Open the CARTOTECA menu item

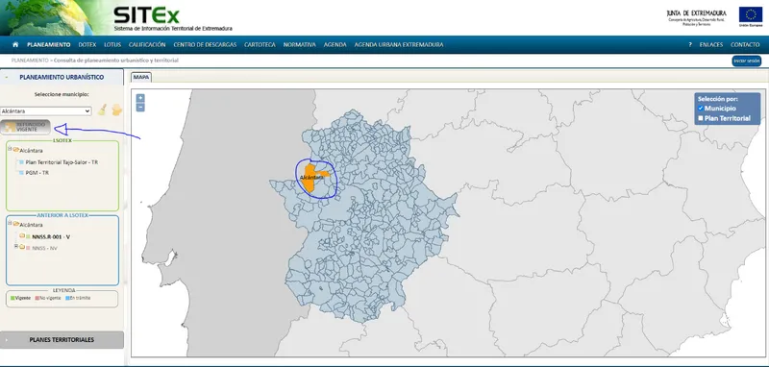click(260, 44)
